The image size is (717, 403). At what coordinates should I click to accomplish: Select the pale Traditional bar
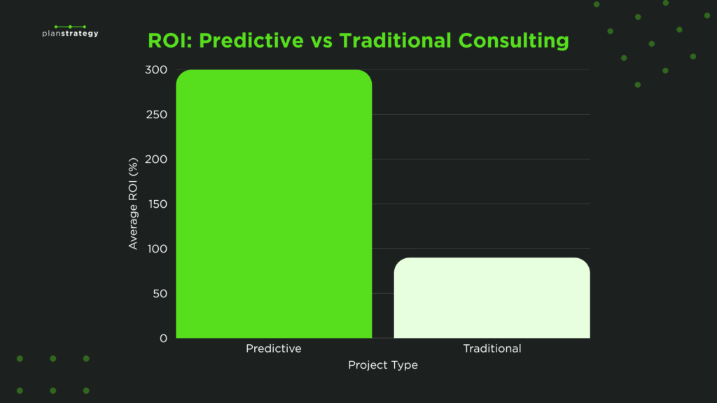[492, 298]
